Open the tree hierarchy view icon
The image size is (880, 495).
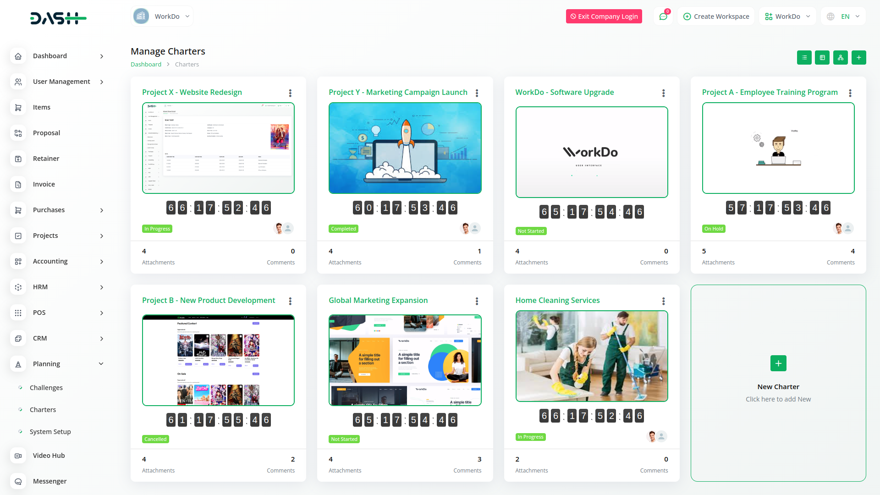[840, 57]
